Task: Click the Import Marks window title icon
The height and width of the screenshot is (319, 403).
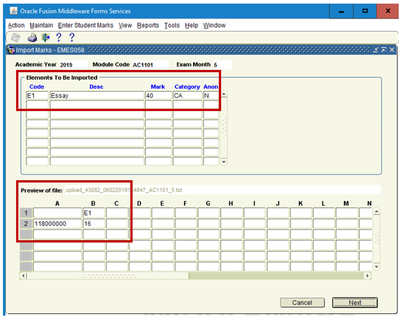Action: click(x=12, y=50)
